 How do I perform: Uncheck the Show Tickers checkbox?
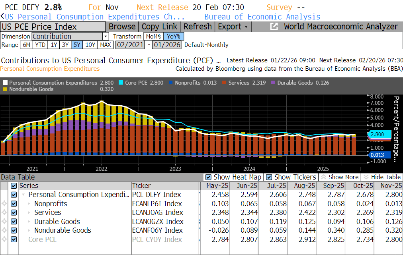(269, 177)
